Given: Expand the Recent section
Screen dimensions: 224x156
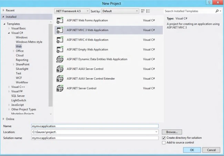Looking at the screenshot, I should [x=3, y=10].
